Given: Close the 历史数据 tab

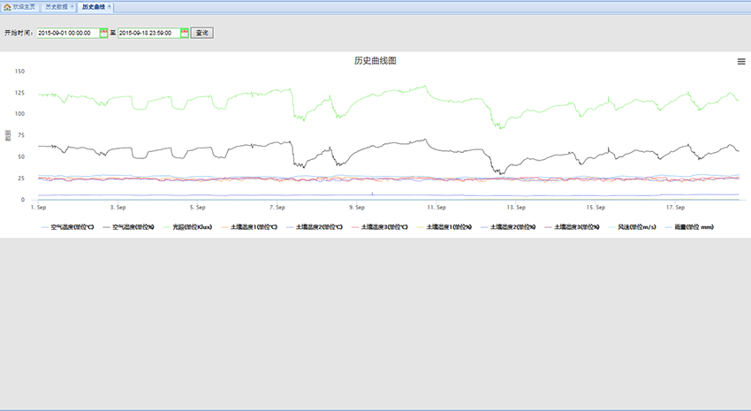Looking at the screenshot, I should (x=72, y=6).
